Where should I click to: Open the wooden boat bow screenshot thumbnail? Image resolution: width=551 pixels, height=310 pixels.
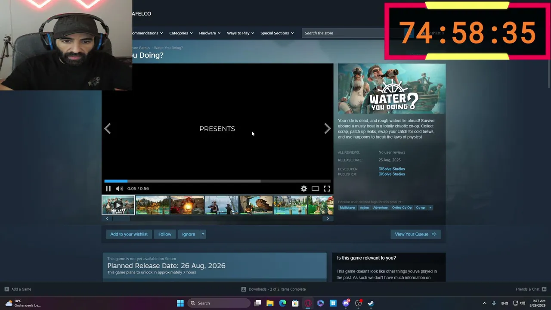tap(256, 205)
